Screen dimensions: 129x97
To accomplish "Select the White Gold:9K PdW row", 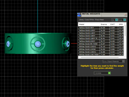I will tap(101, 44).
